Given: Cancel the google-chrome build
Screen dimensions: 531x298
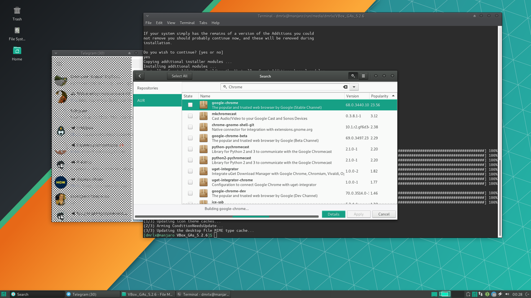Looking at the screenshot, I should coord(384,214).
